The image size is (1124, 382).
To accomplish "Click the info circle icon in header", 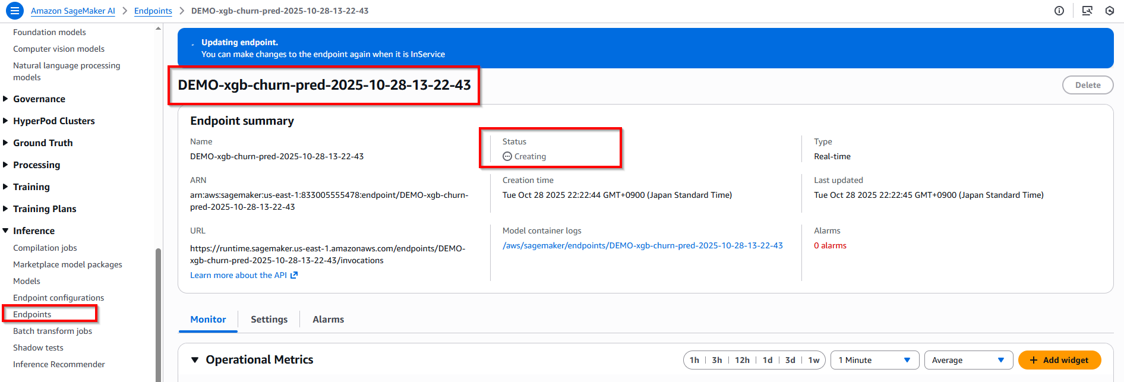I will pyautogui.click(x=1059, y=11).
